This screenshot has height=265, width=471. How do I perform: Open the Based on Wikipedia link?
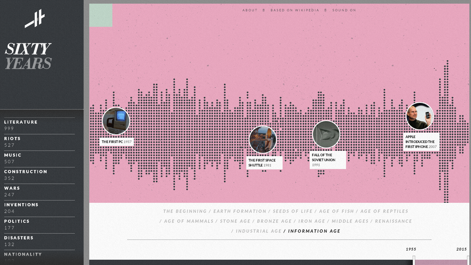tap(295, 10)
